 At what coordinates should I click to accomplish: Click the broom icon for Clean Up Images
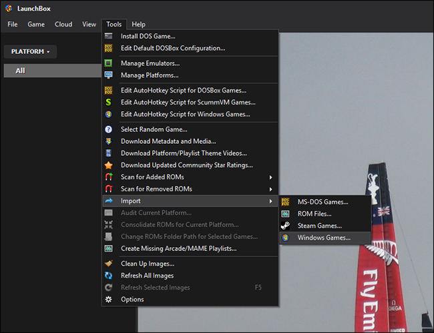point(108,264)
